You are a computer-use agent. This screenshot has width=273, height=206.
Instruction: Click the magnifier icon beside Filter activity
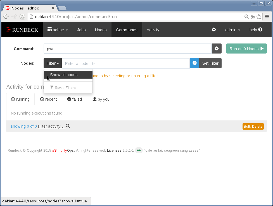coord(68,126)
